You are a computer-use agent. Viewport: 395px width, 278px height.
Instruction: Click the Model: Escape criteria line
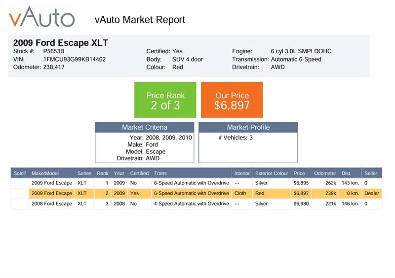click(146, 151)
